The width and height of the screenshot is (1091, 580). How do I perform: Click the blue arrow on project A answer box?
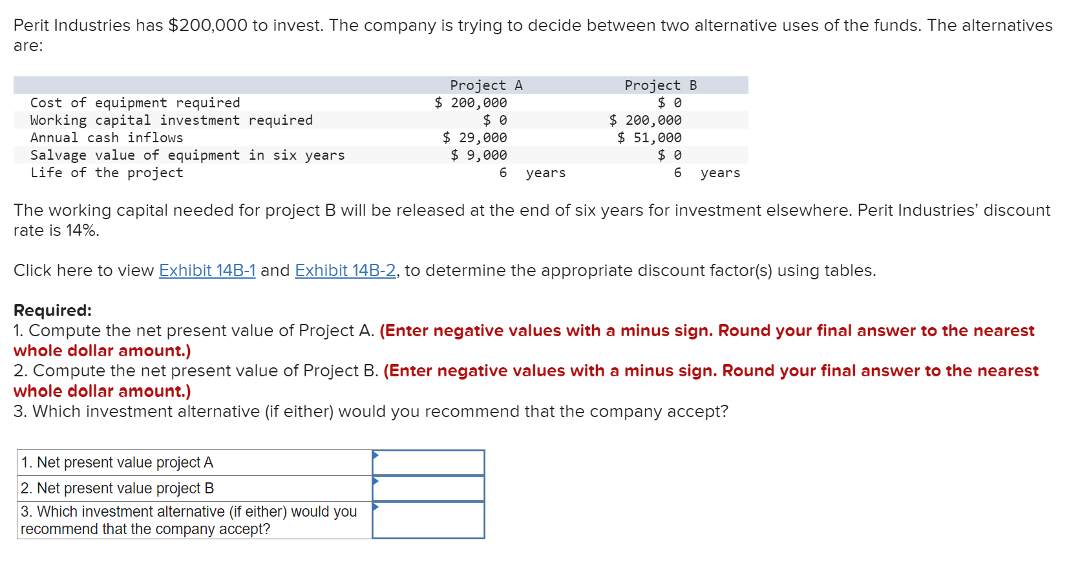(x=375, y=454)
